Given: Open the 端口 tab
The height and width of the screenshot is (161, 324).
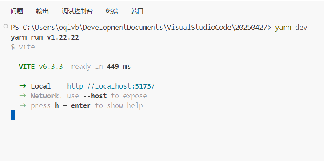Looking at the screenshot, I should [x=138, y=11].
